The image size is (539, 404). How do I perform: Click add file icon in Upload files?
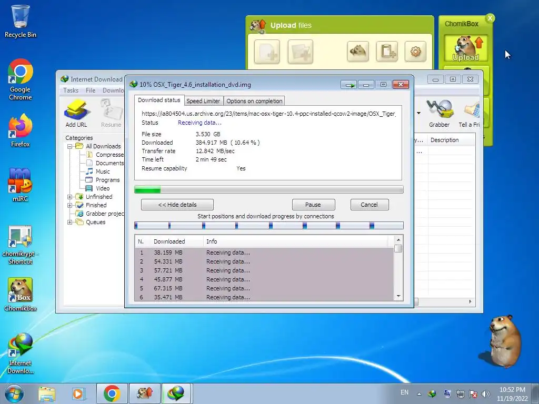pos(267,52)
